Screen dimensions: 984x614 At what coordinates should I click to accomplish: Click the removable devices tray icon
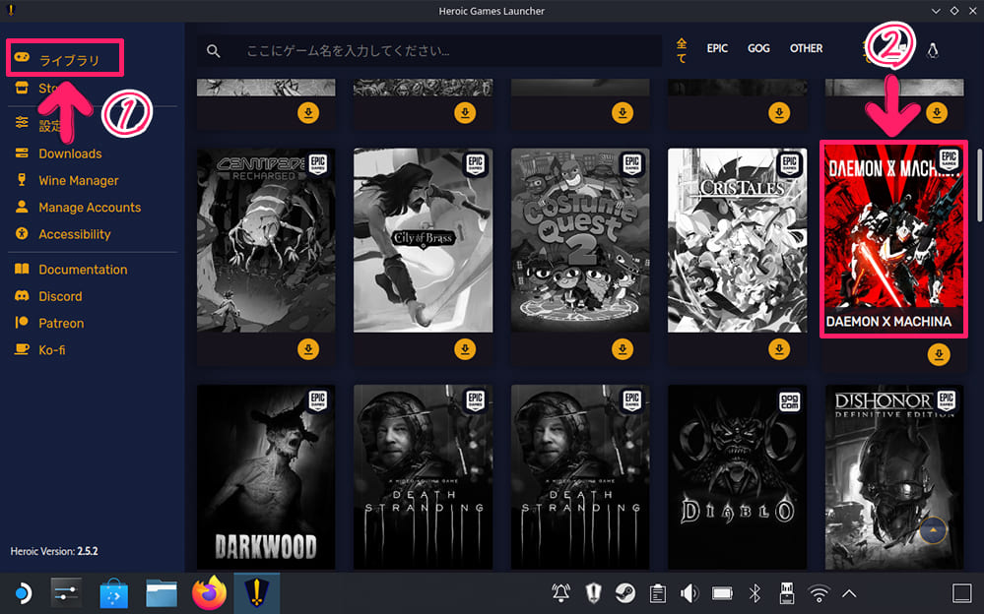coord(787,593)
